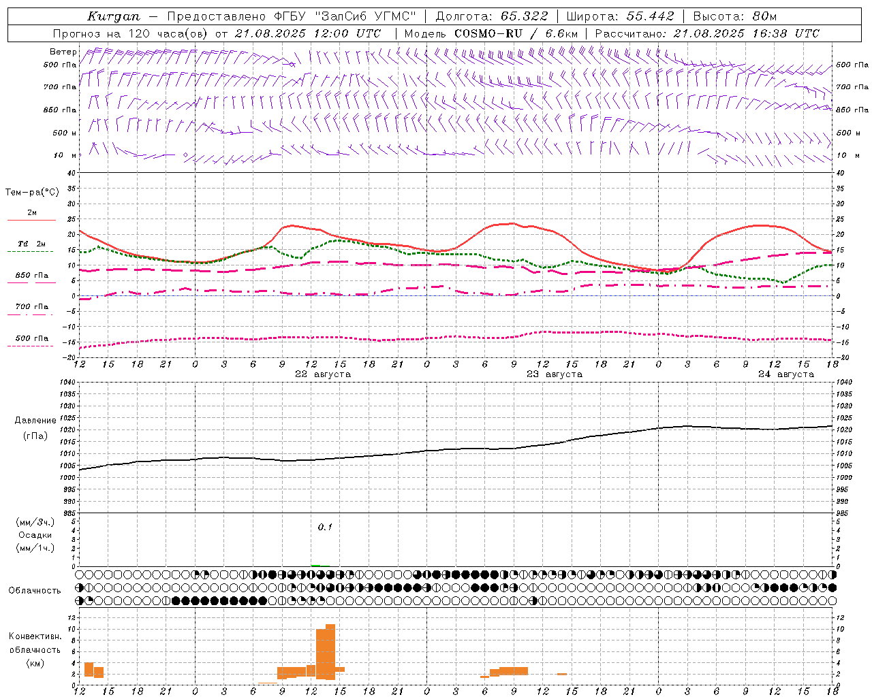
Task: Click the Высота: 80м field
Action: tap(734, 16)
